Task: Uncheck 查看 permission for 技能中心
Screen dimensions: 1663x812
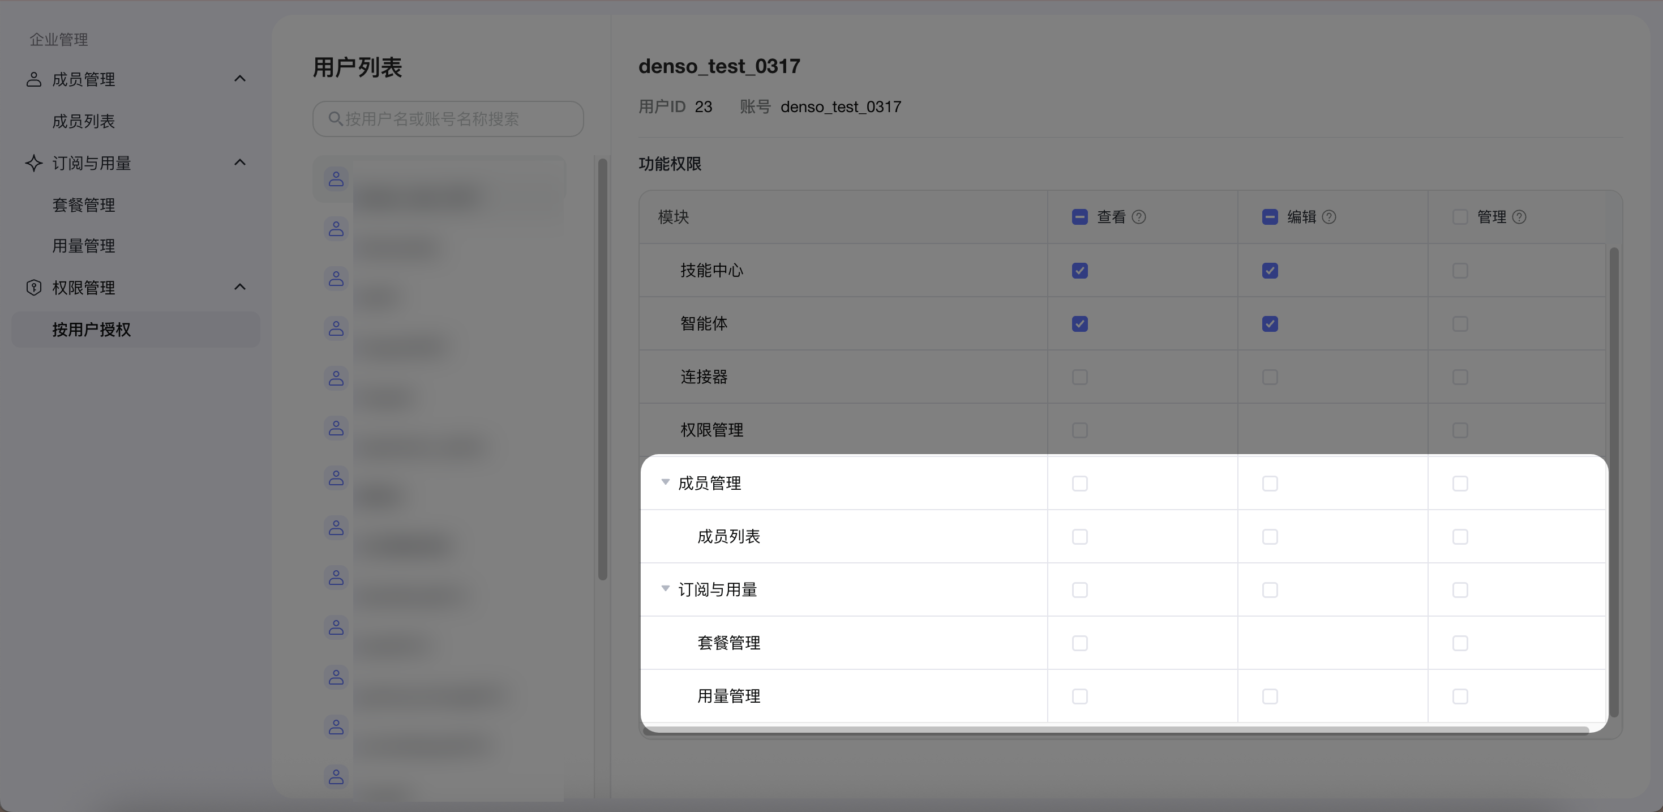Action: click(1079, 271)
